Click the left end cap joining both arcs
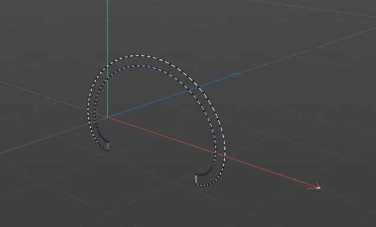Image resolution: width=376 pixels, height=227 pixels. pos(107,146)
